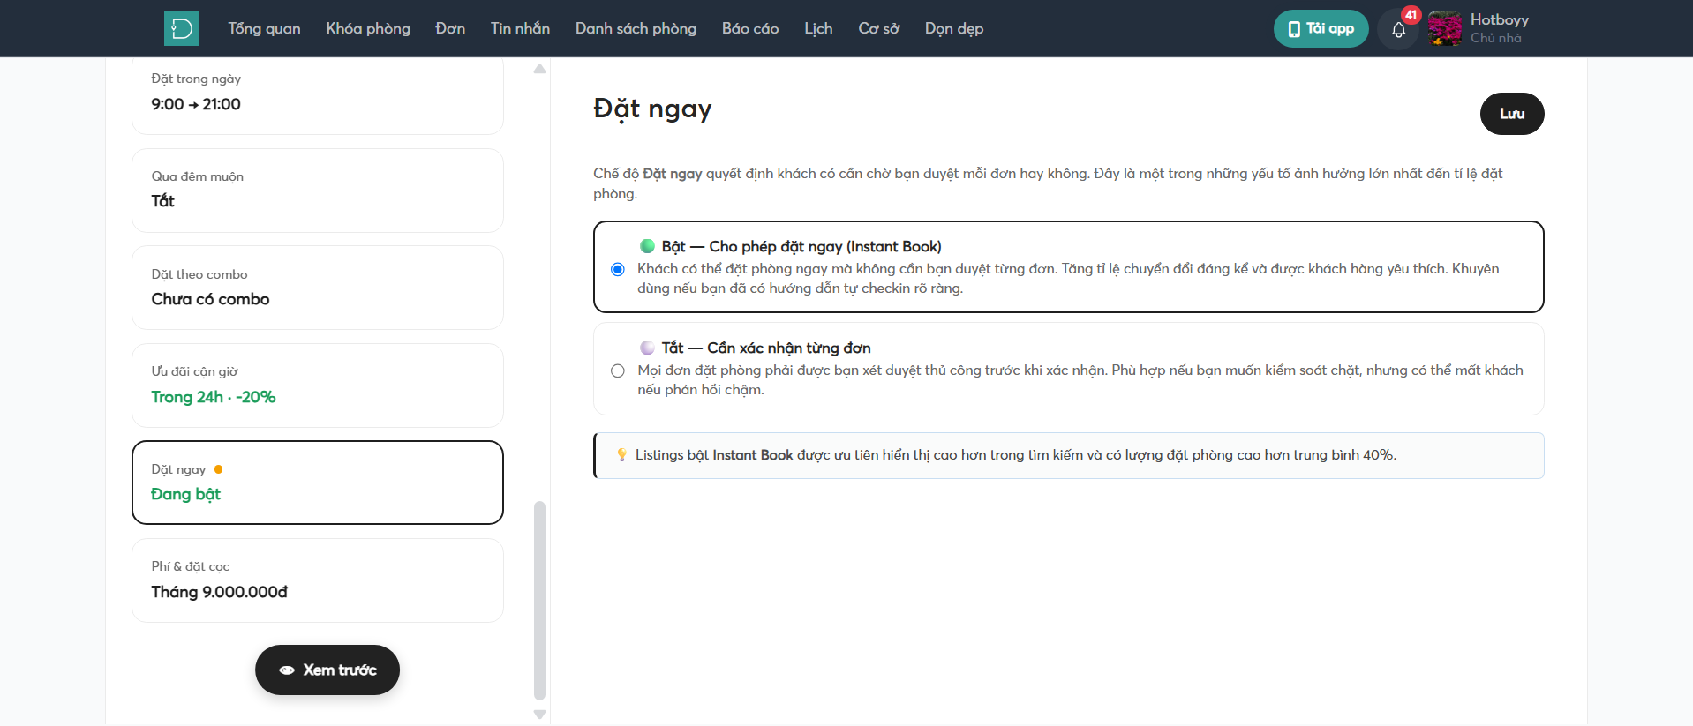Click the lightbulb tip icon
This screenshot has width=1693, height=726.
[621, 455]
